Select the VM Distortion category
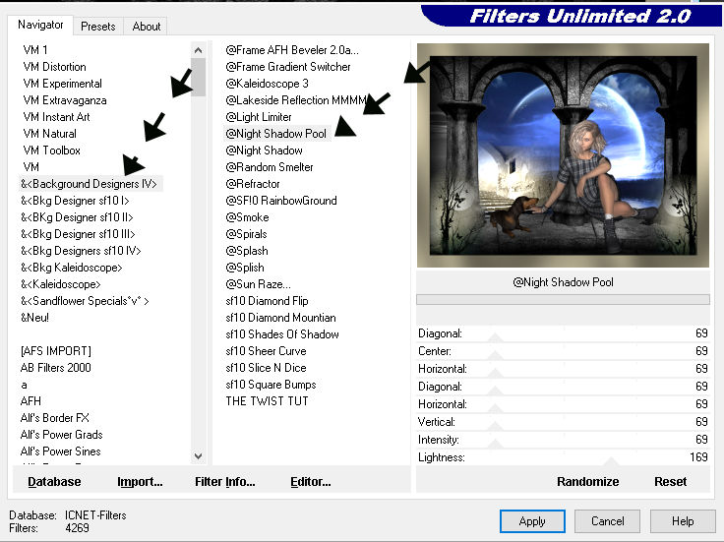724x542 pixels. (54, 67)
